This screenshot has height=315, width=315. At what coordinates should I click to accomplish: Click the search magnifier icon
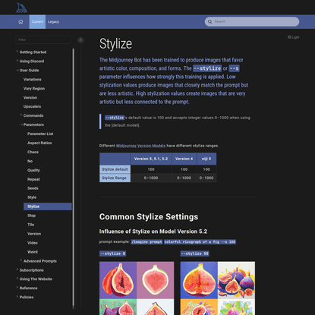pos(209,22)
